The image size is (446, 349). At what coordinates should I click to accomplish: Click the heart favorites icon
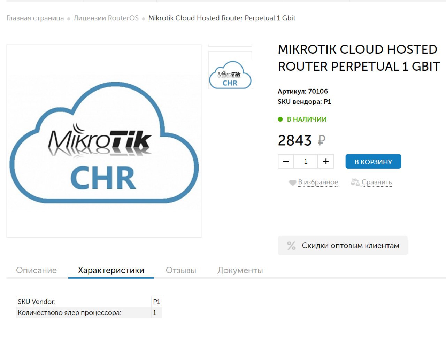coord(293,183)
